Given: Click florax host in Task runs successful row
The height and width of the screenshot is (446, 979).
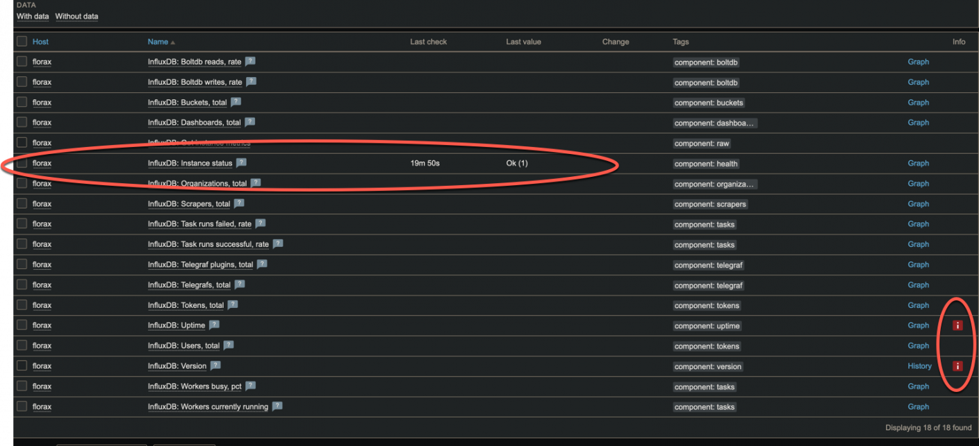Looking at the screenshot, I should (x=42, y=244).
